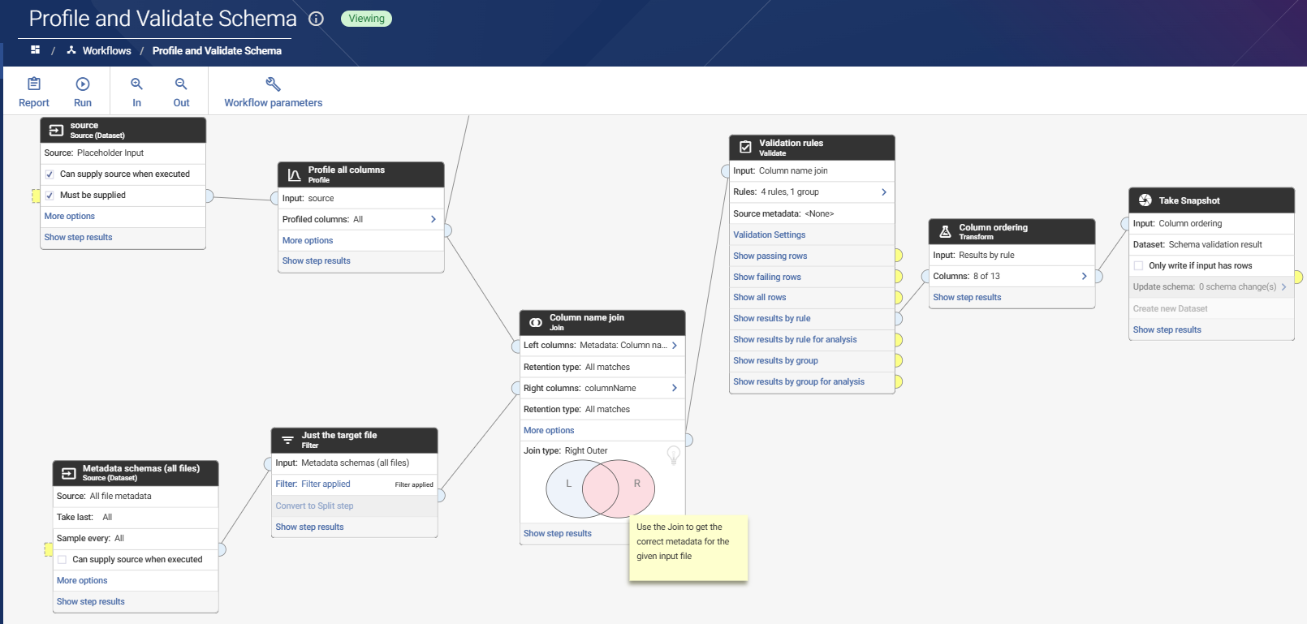The width and height of the screenshot is (1307, 624).
Task: Open Validation Settings link
Action: point(769,235)
